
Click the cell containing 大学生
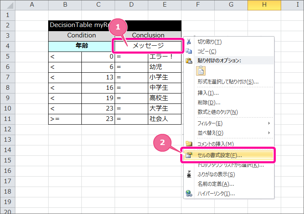coord(164,108)
